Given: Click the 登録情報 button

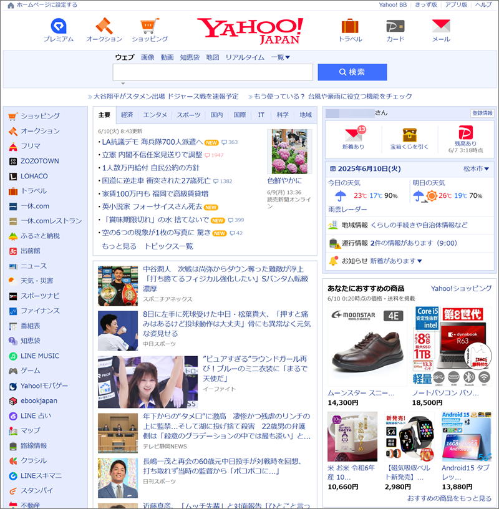Looking at the screenshot, I should [x=482, y=113].
